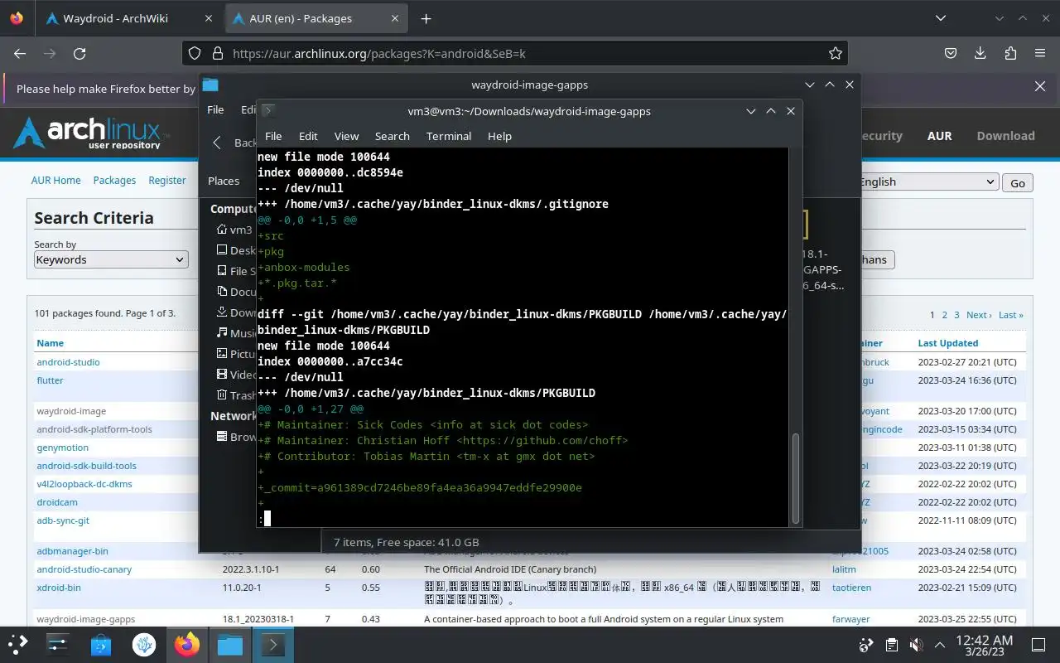
Task: Click the terminal taskbar icon
Action: [273, 644]
